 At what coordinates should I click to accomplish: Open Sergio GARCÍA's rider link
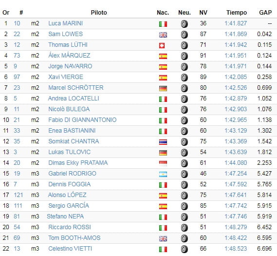coord(69,206)
